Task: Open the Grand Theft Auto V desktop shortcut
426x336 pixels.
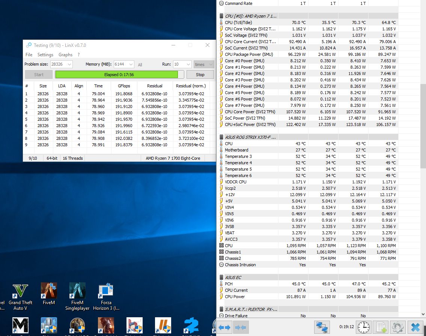Action: [x=20, y=297]
